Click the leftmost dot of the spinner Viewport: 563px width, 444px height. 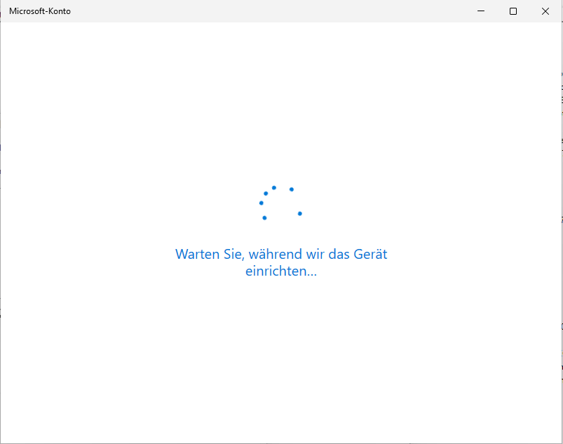tap(262, 203)
